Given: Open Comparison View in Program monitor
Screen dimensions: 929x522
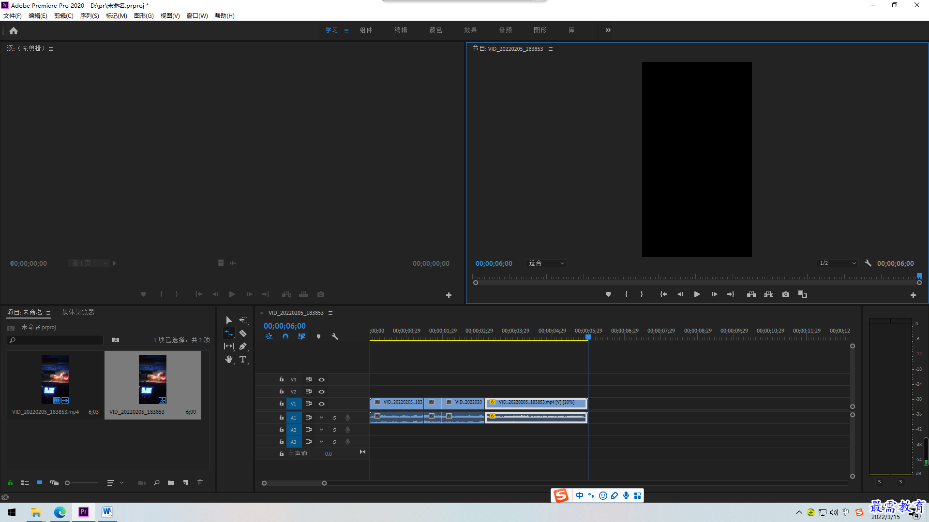Looking at the screenshot, I should pos(802,294).
